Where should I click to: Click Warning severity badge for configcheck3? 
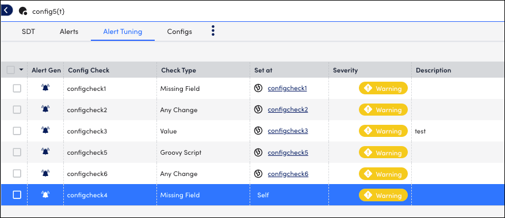(x=383, y=131)
